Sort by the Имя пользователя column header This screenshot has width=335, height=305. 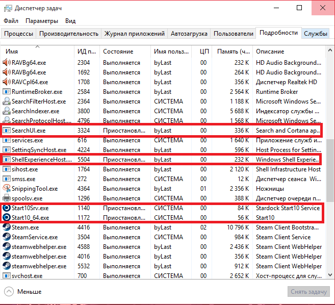point(171,52)
